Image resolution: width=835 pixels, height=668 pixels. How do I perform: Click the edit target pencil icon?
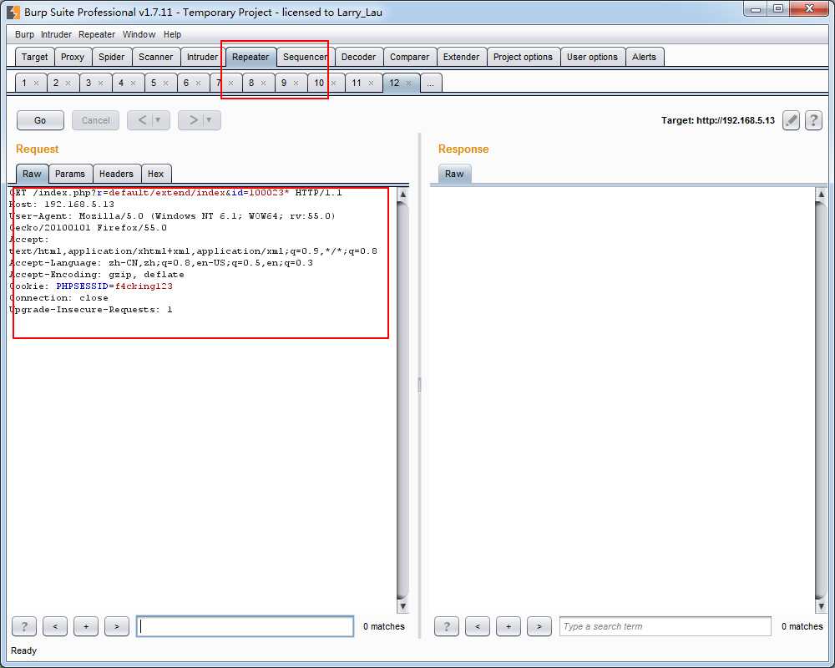coord(791,120)
